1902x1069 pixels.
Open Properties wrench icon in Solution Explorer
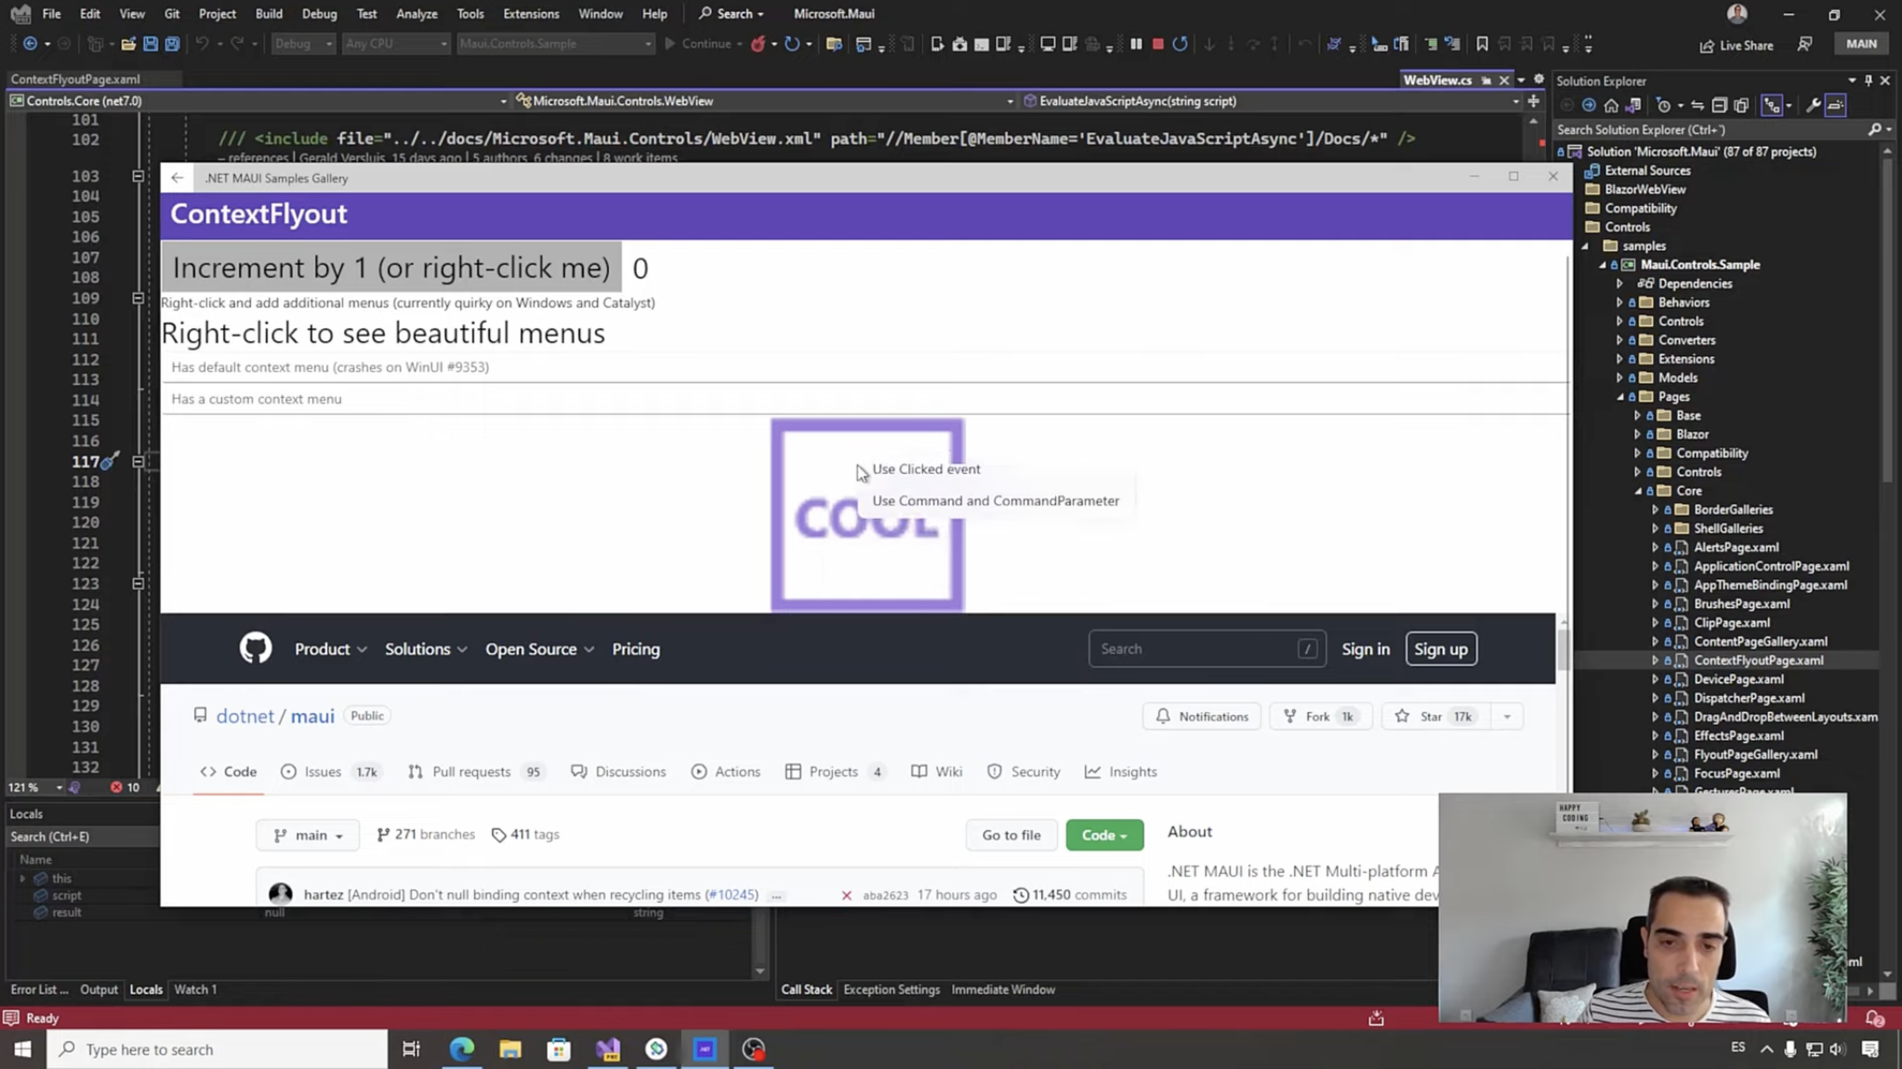(1813, 105)
